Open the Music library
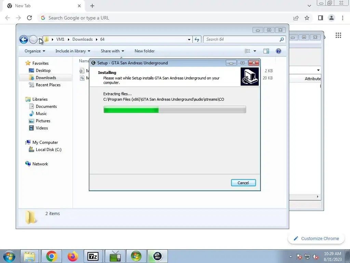 (41, 114)
